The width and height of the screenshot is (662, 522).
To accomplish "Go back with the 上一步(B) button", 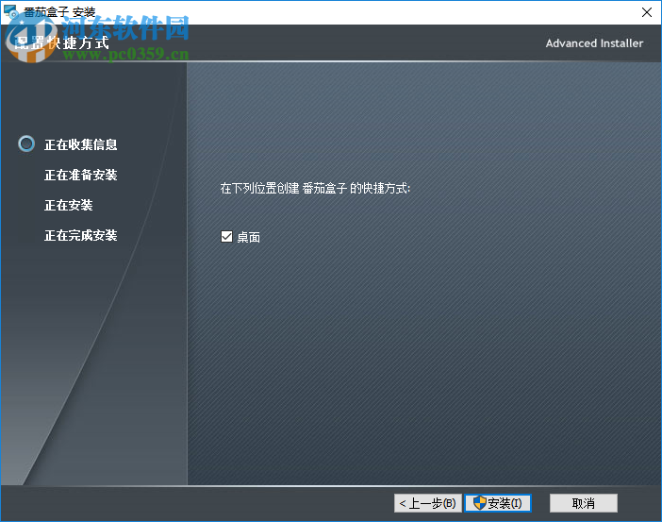I will [x=428, y=503].
